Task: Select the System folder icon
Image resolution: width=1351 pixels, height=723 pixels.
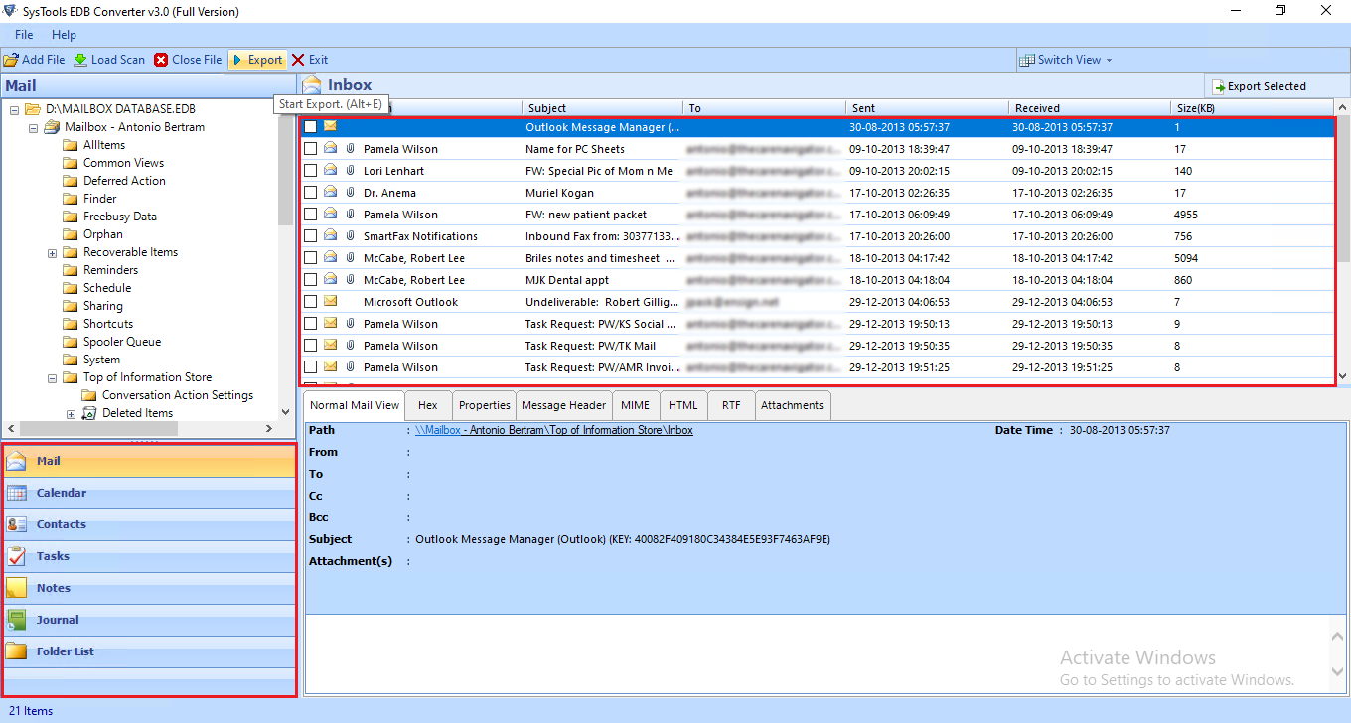Action: coord(71,360)
